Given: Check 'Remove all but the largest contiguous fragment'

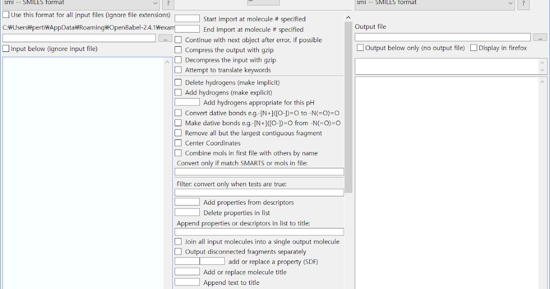Looking at the screenshot, I should (178, 133).
